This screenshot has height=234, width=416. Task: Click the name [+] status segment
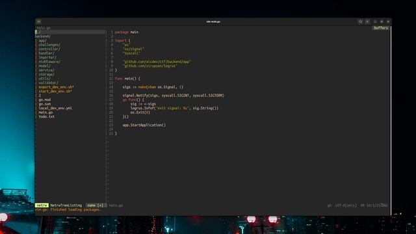[x=96, y=205]
